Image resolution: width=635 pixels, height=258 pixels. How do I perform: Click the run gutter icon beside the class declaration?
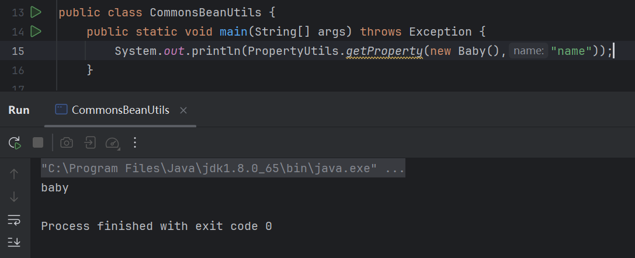pos(36,12)
